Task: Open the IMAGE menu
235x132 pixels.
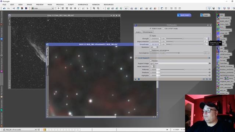Action: (x=29, y=5)
